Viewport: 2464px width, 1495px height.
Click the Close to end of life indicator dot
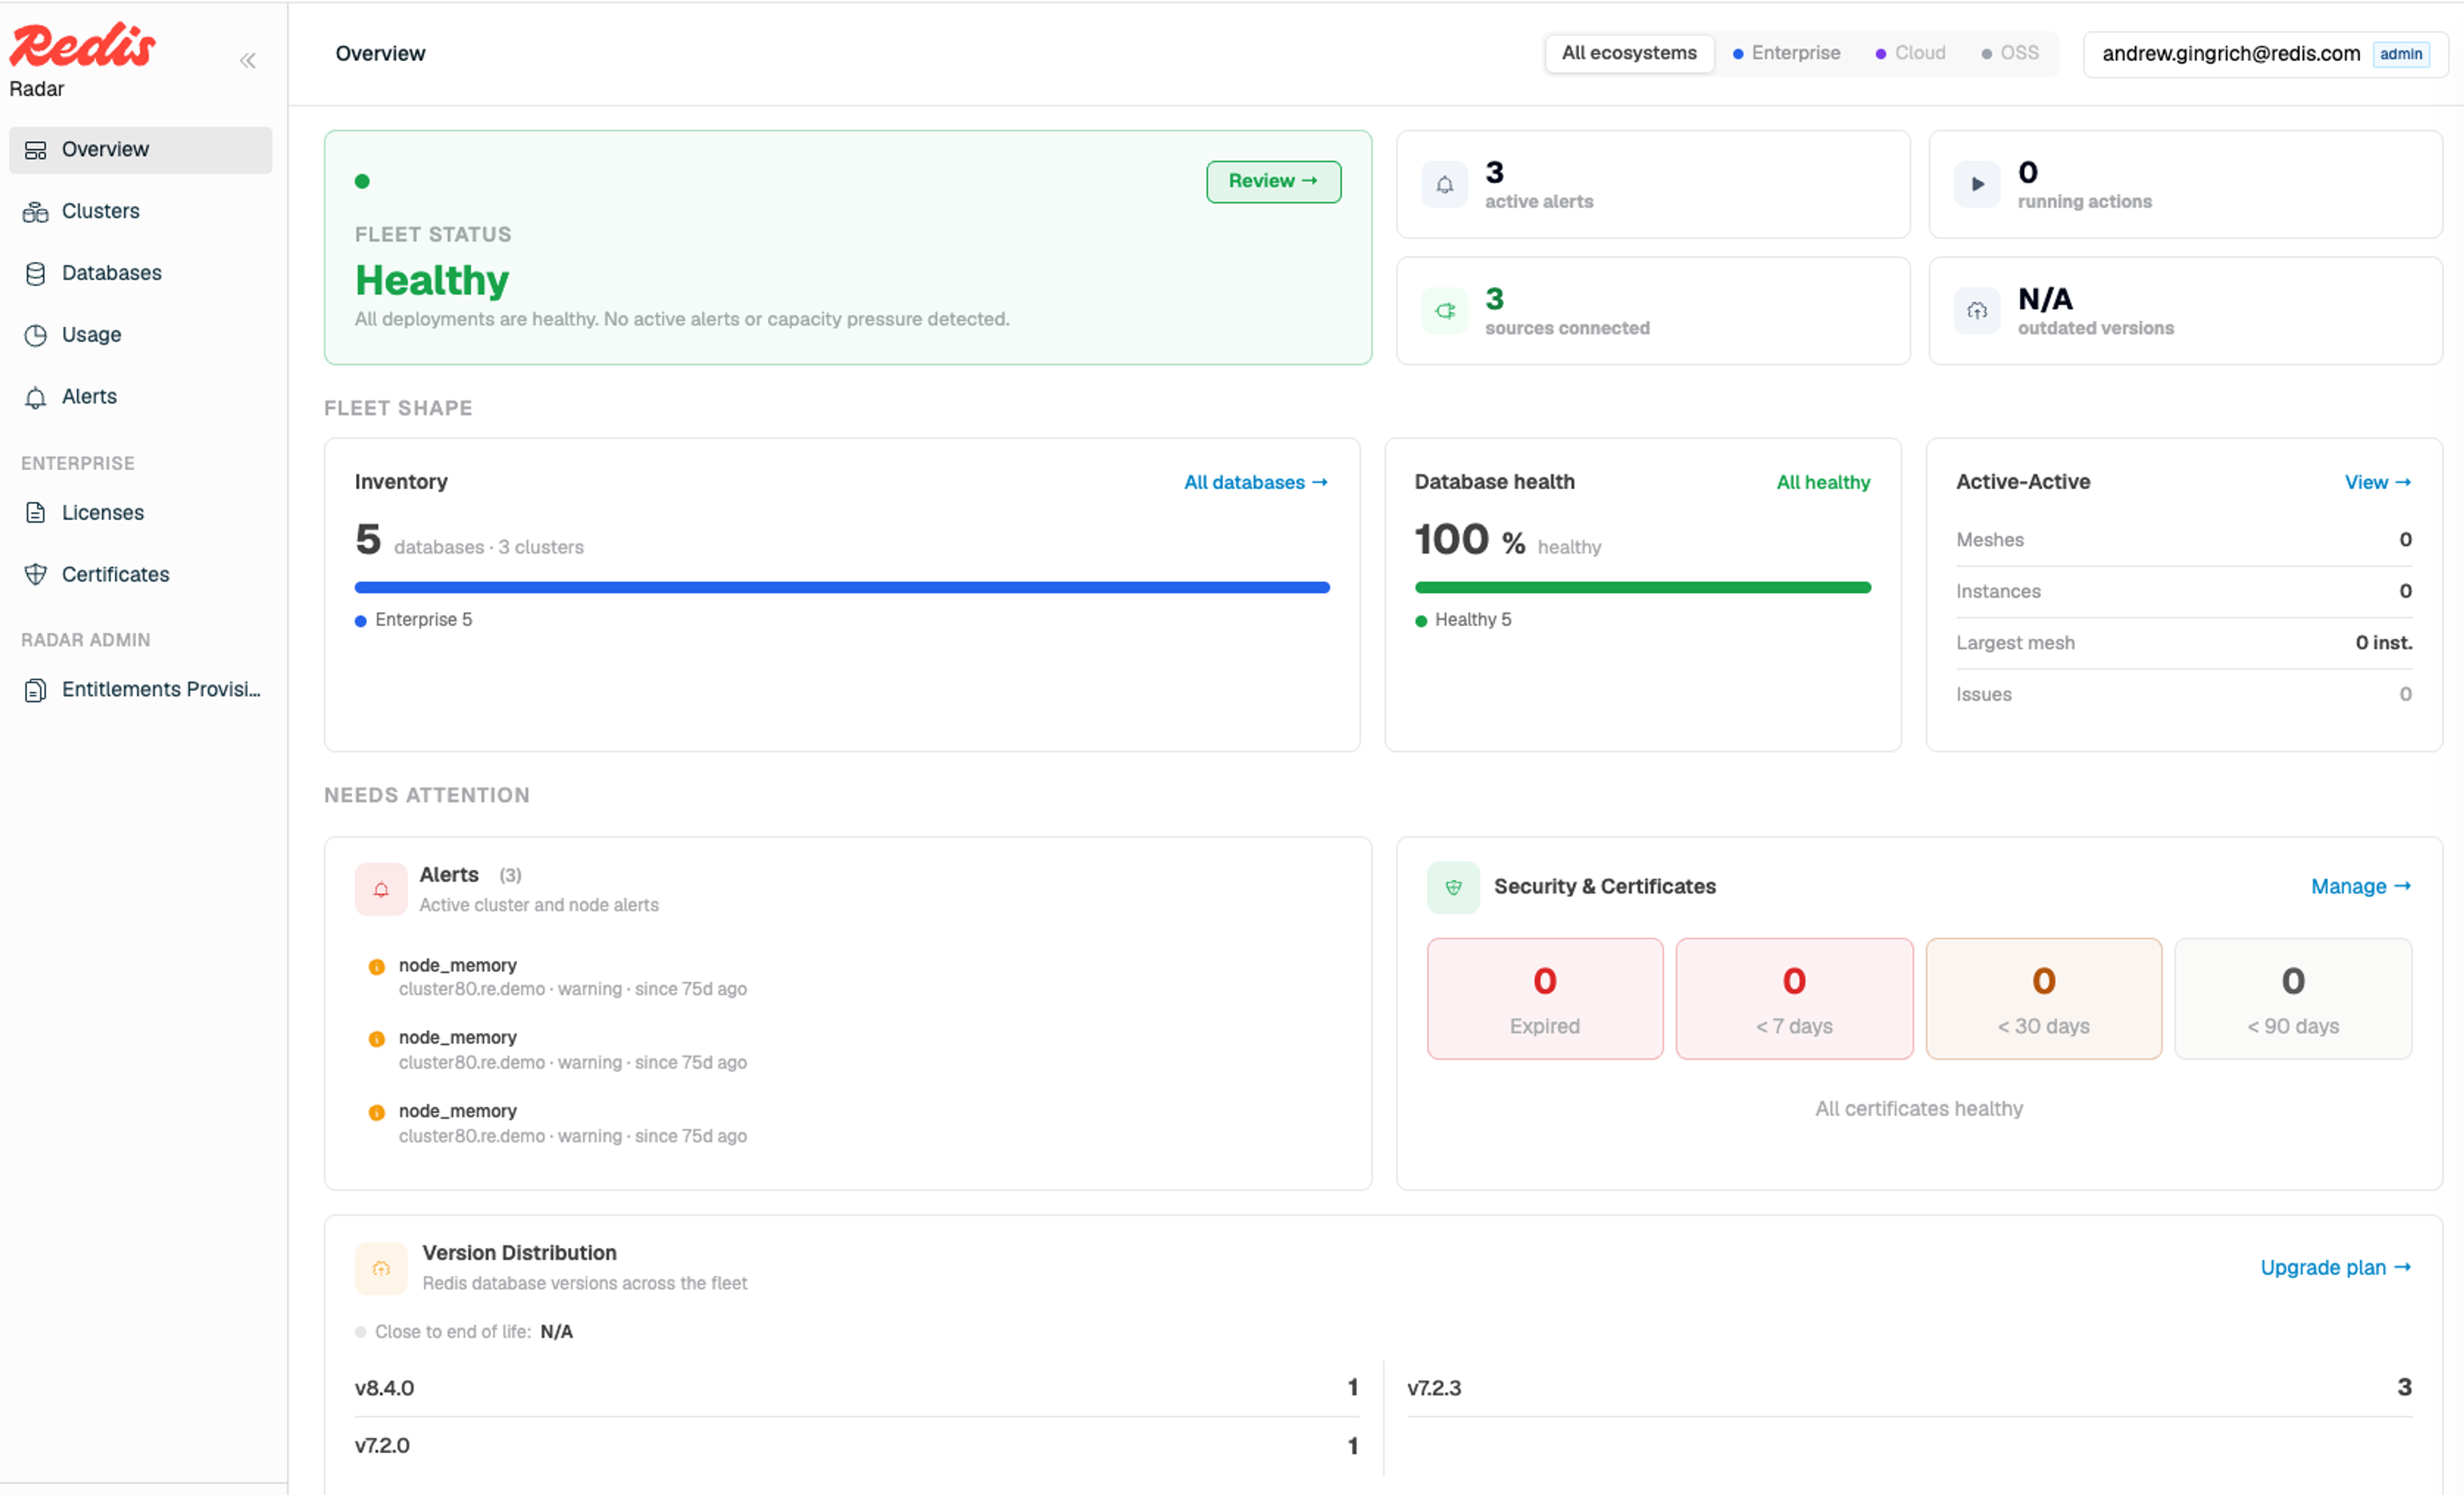pos(361,1333)
